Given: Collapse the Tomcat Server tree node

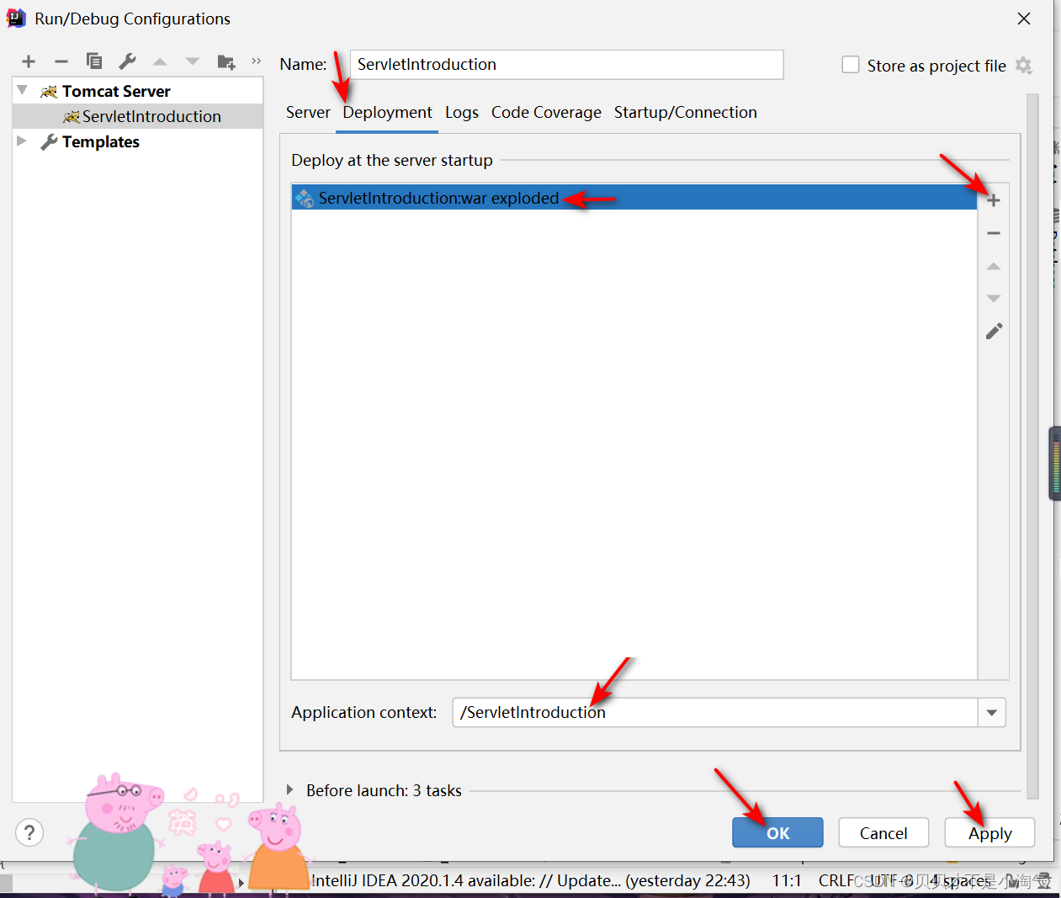Looking at the screenshot, I should (23, 90).
